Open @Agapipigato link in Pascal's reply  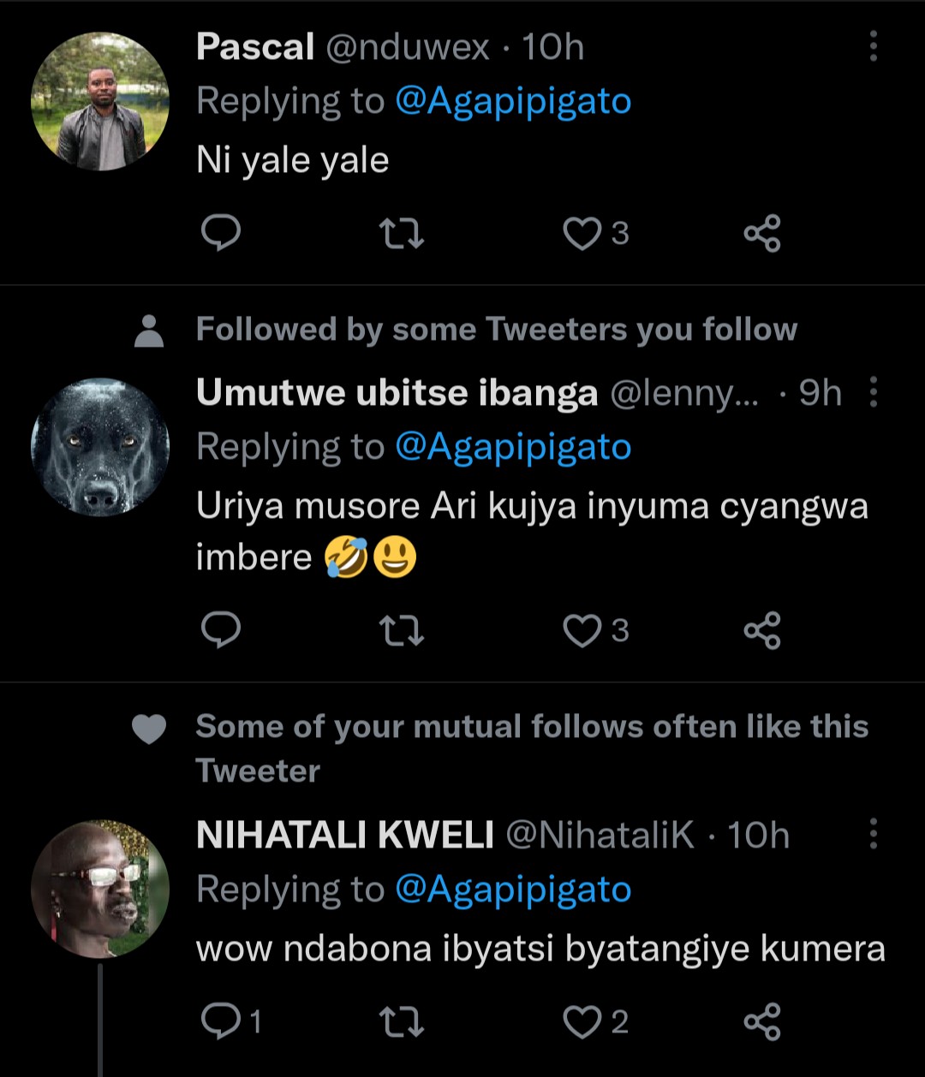pyautogui.click(x=513, y=102)
